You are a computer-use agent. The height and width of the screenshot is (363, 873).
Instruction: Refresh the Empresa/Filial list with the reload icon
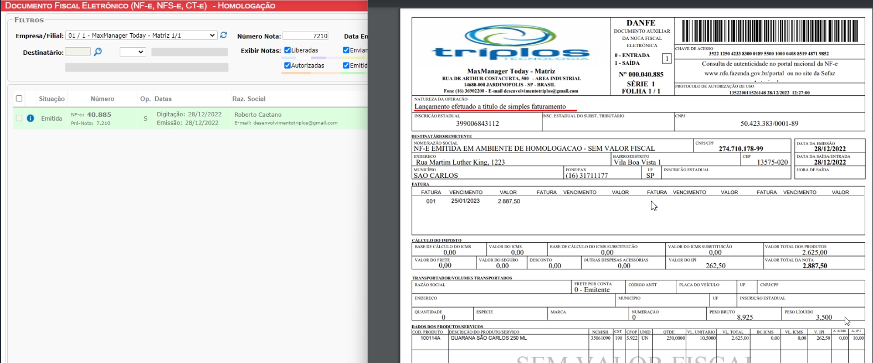[224, 35]
